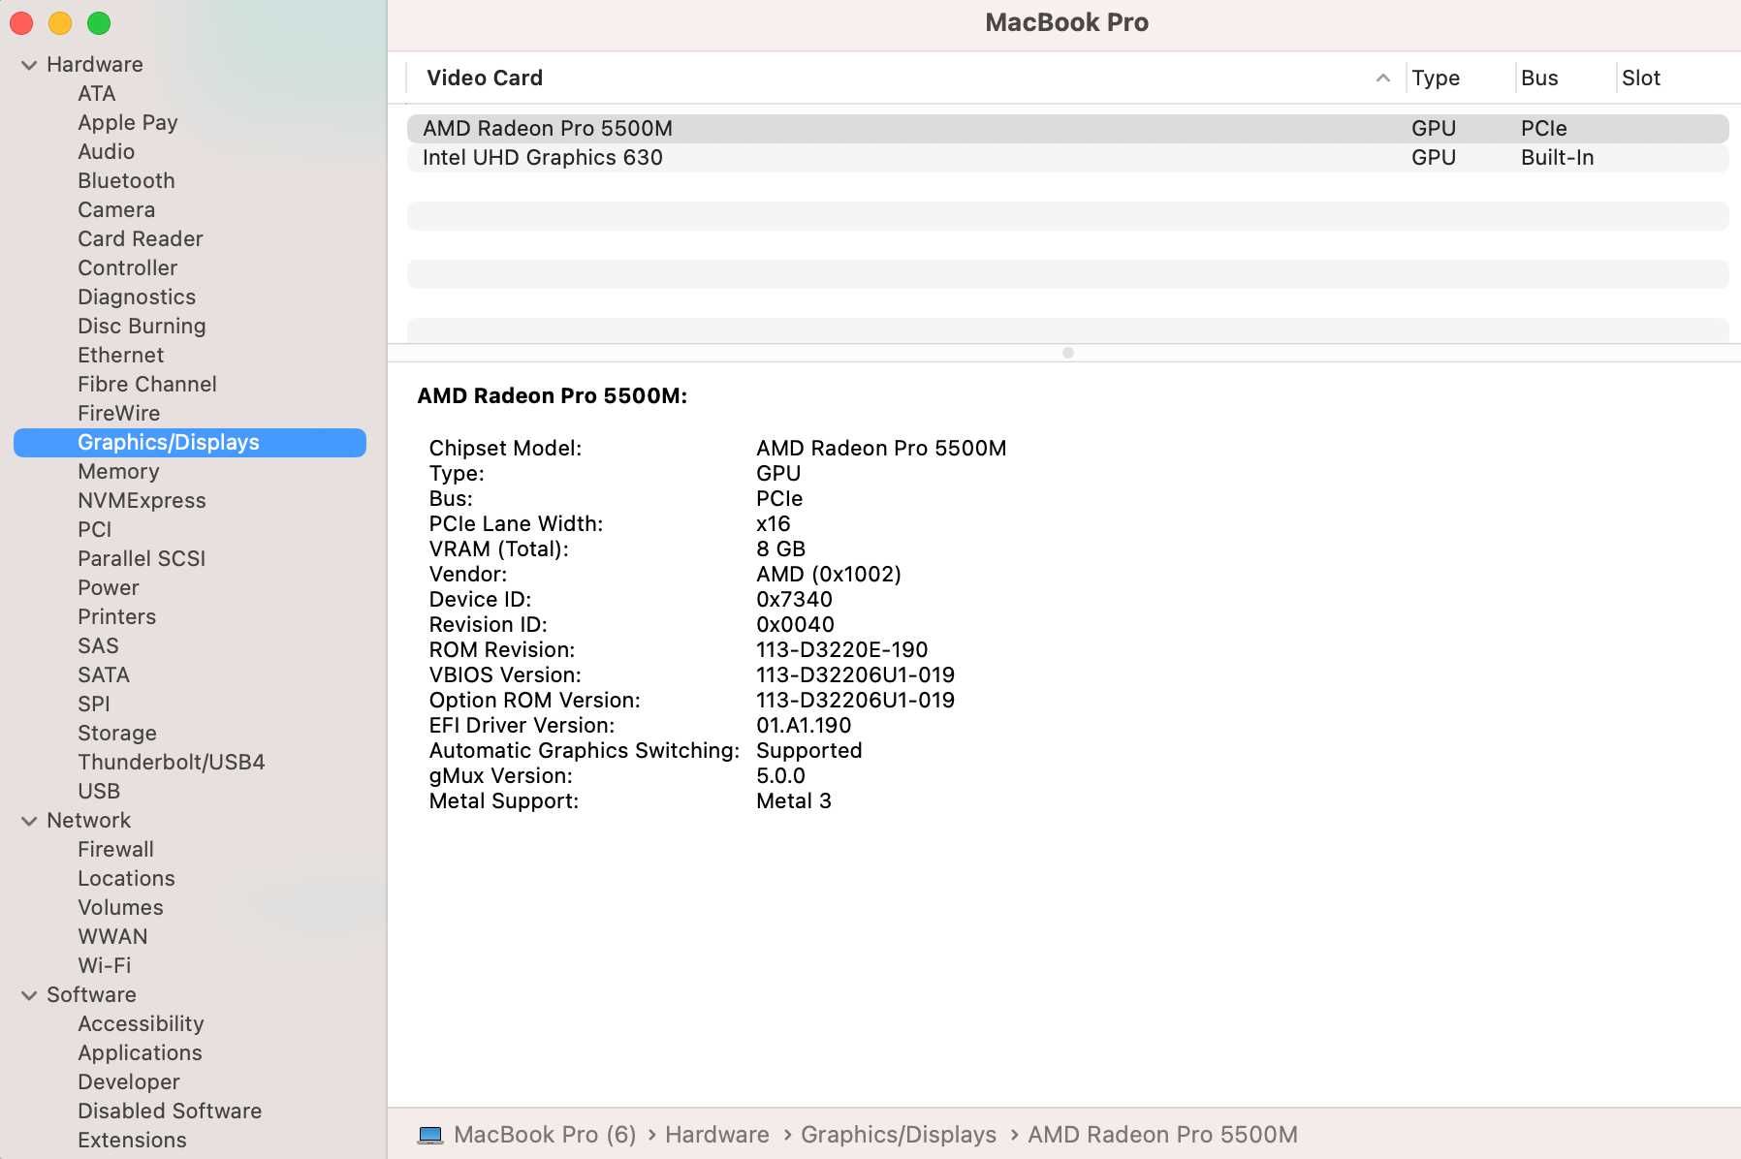Click the VRAM value 8 GB
This screenshot has height=1159, width=1741.
pyautogui.click(x=781, y=549)
